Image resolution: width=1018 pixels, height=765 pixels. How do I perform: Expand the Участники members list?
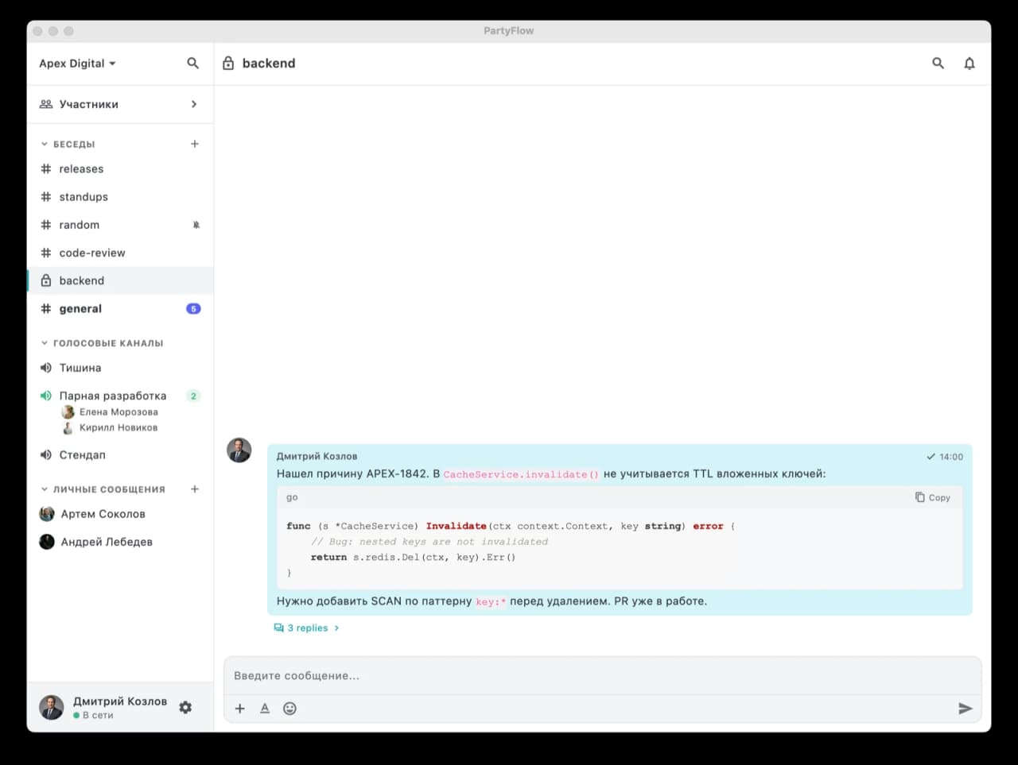193,104
